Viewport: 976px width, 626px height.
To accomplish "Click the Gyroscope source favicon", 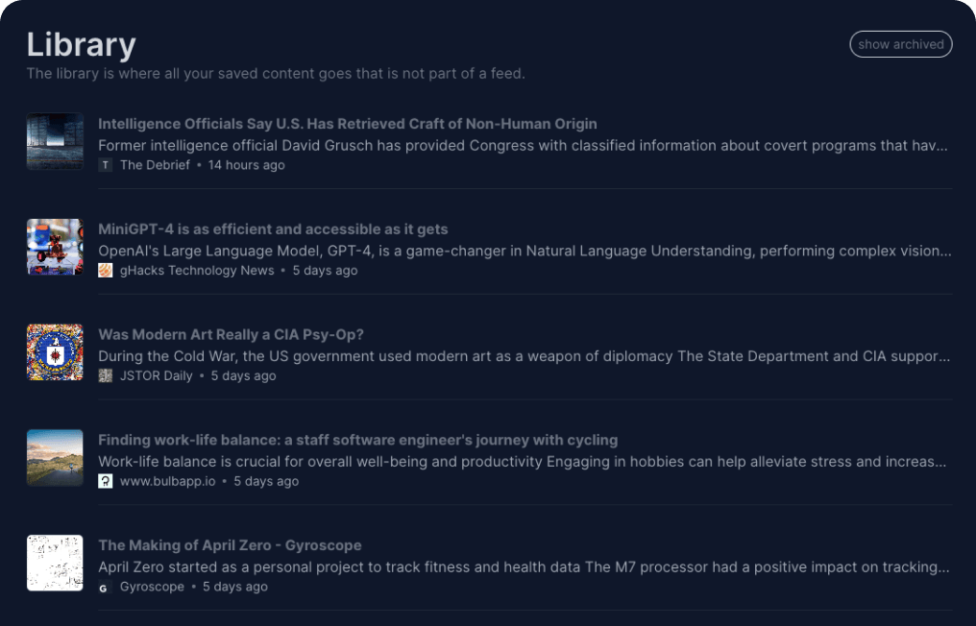I will coord(106,587).
